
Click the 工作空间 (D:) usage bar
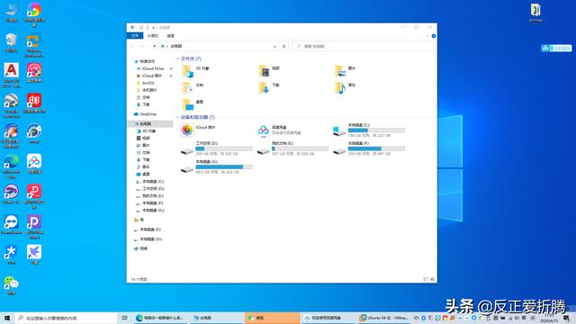[224, 148]
